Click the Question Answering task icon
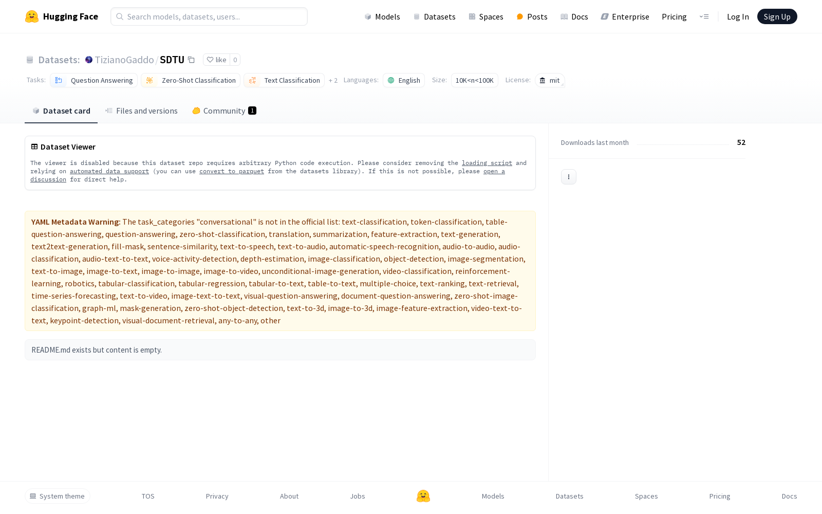Viewport: 822px width, 514px height. [59, 80]
